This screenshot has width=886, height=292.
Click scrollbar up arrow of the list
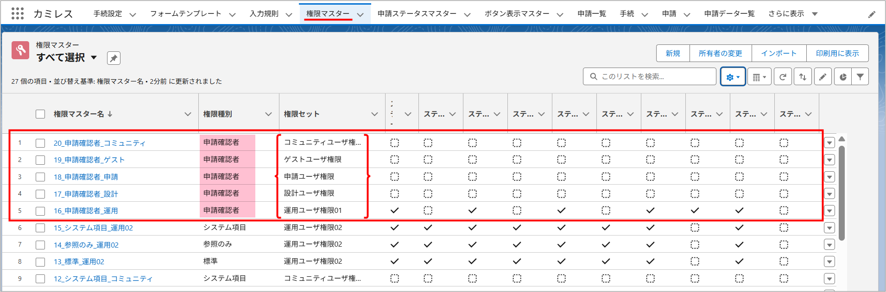point(842,139)
